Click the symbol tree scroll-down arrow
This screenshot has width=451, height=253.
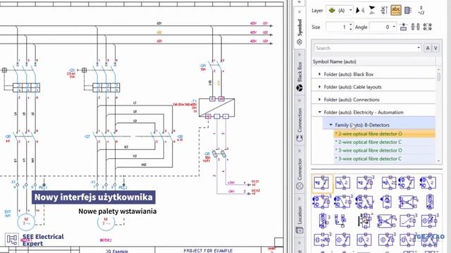(438, 161)
